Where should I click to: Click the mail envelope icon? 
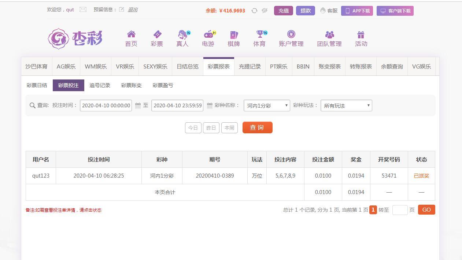point(83,10)
